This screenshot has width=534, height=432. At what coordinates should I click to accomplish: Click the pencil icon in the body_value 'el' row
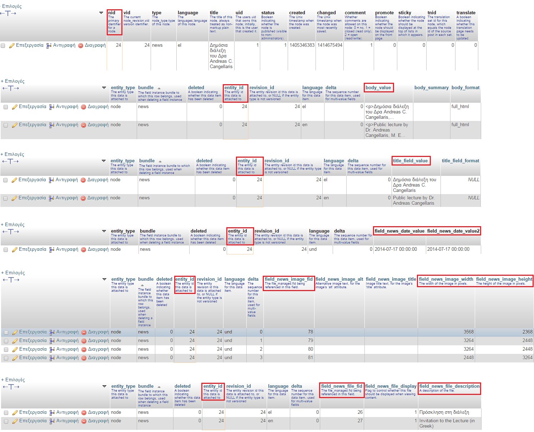15,107
